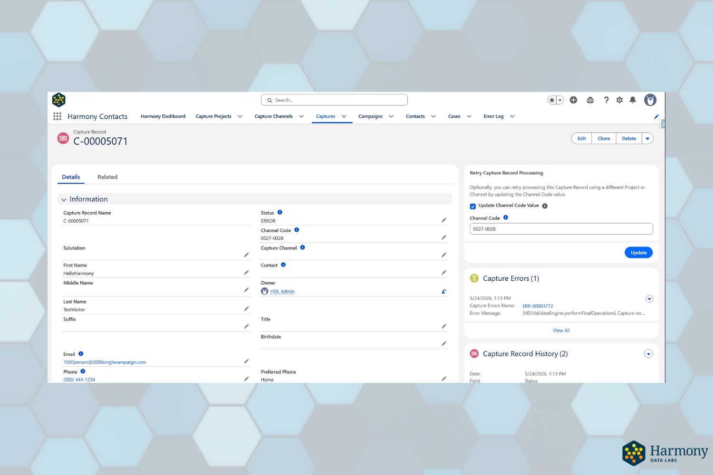Screen dimensions: 713x475
Task: Expand the Campaigns nav dropdown
Action: pos(391,116)
